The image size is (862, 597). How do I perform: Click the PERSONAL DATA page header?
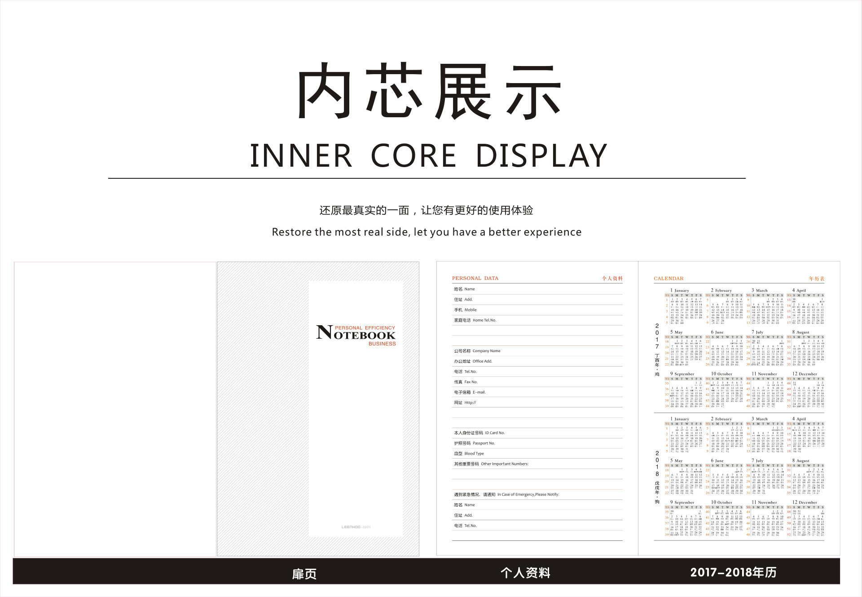point(475,279)
